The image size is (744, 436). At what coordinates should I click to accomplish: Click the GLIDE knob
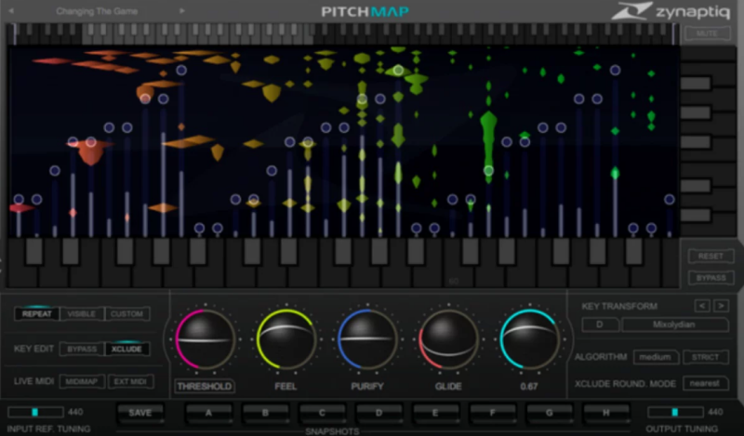pos(448,339)
